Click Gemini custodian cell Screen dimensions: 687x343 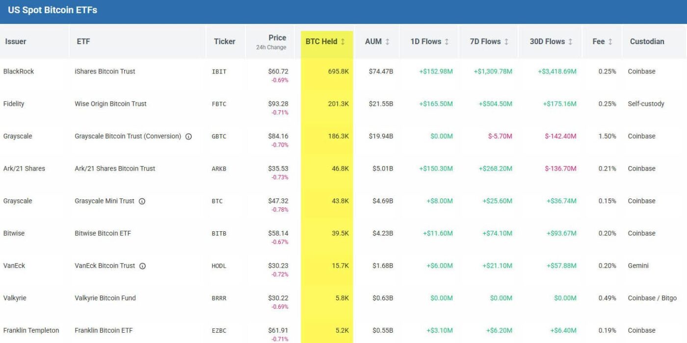pyautogui.click(x=638, y=266)
